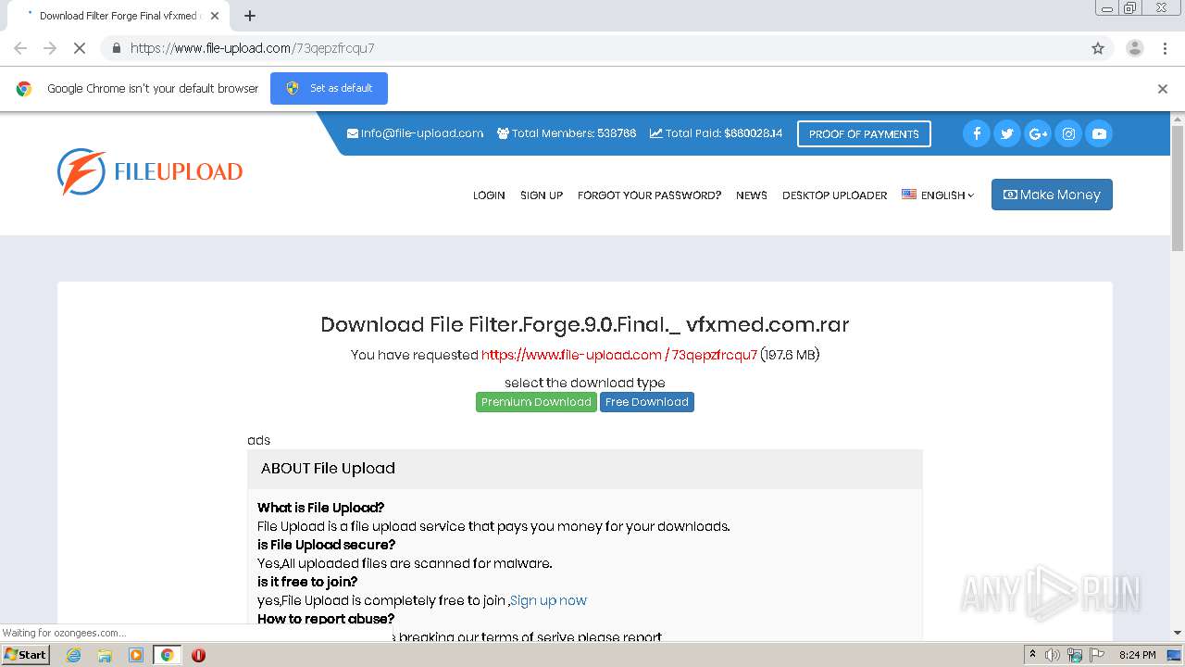This screenshot has height=667, width=1185.
Task: Open the Facebook social icon
Action: click(x=977, y=133)
